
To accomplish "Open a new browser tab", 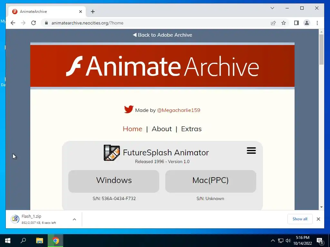I will tap(93, 12).
